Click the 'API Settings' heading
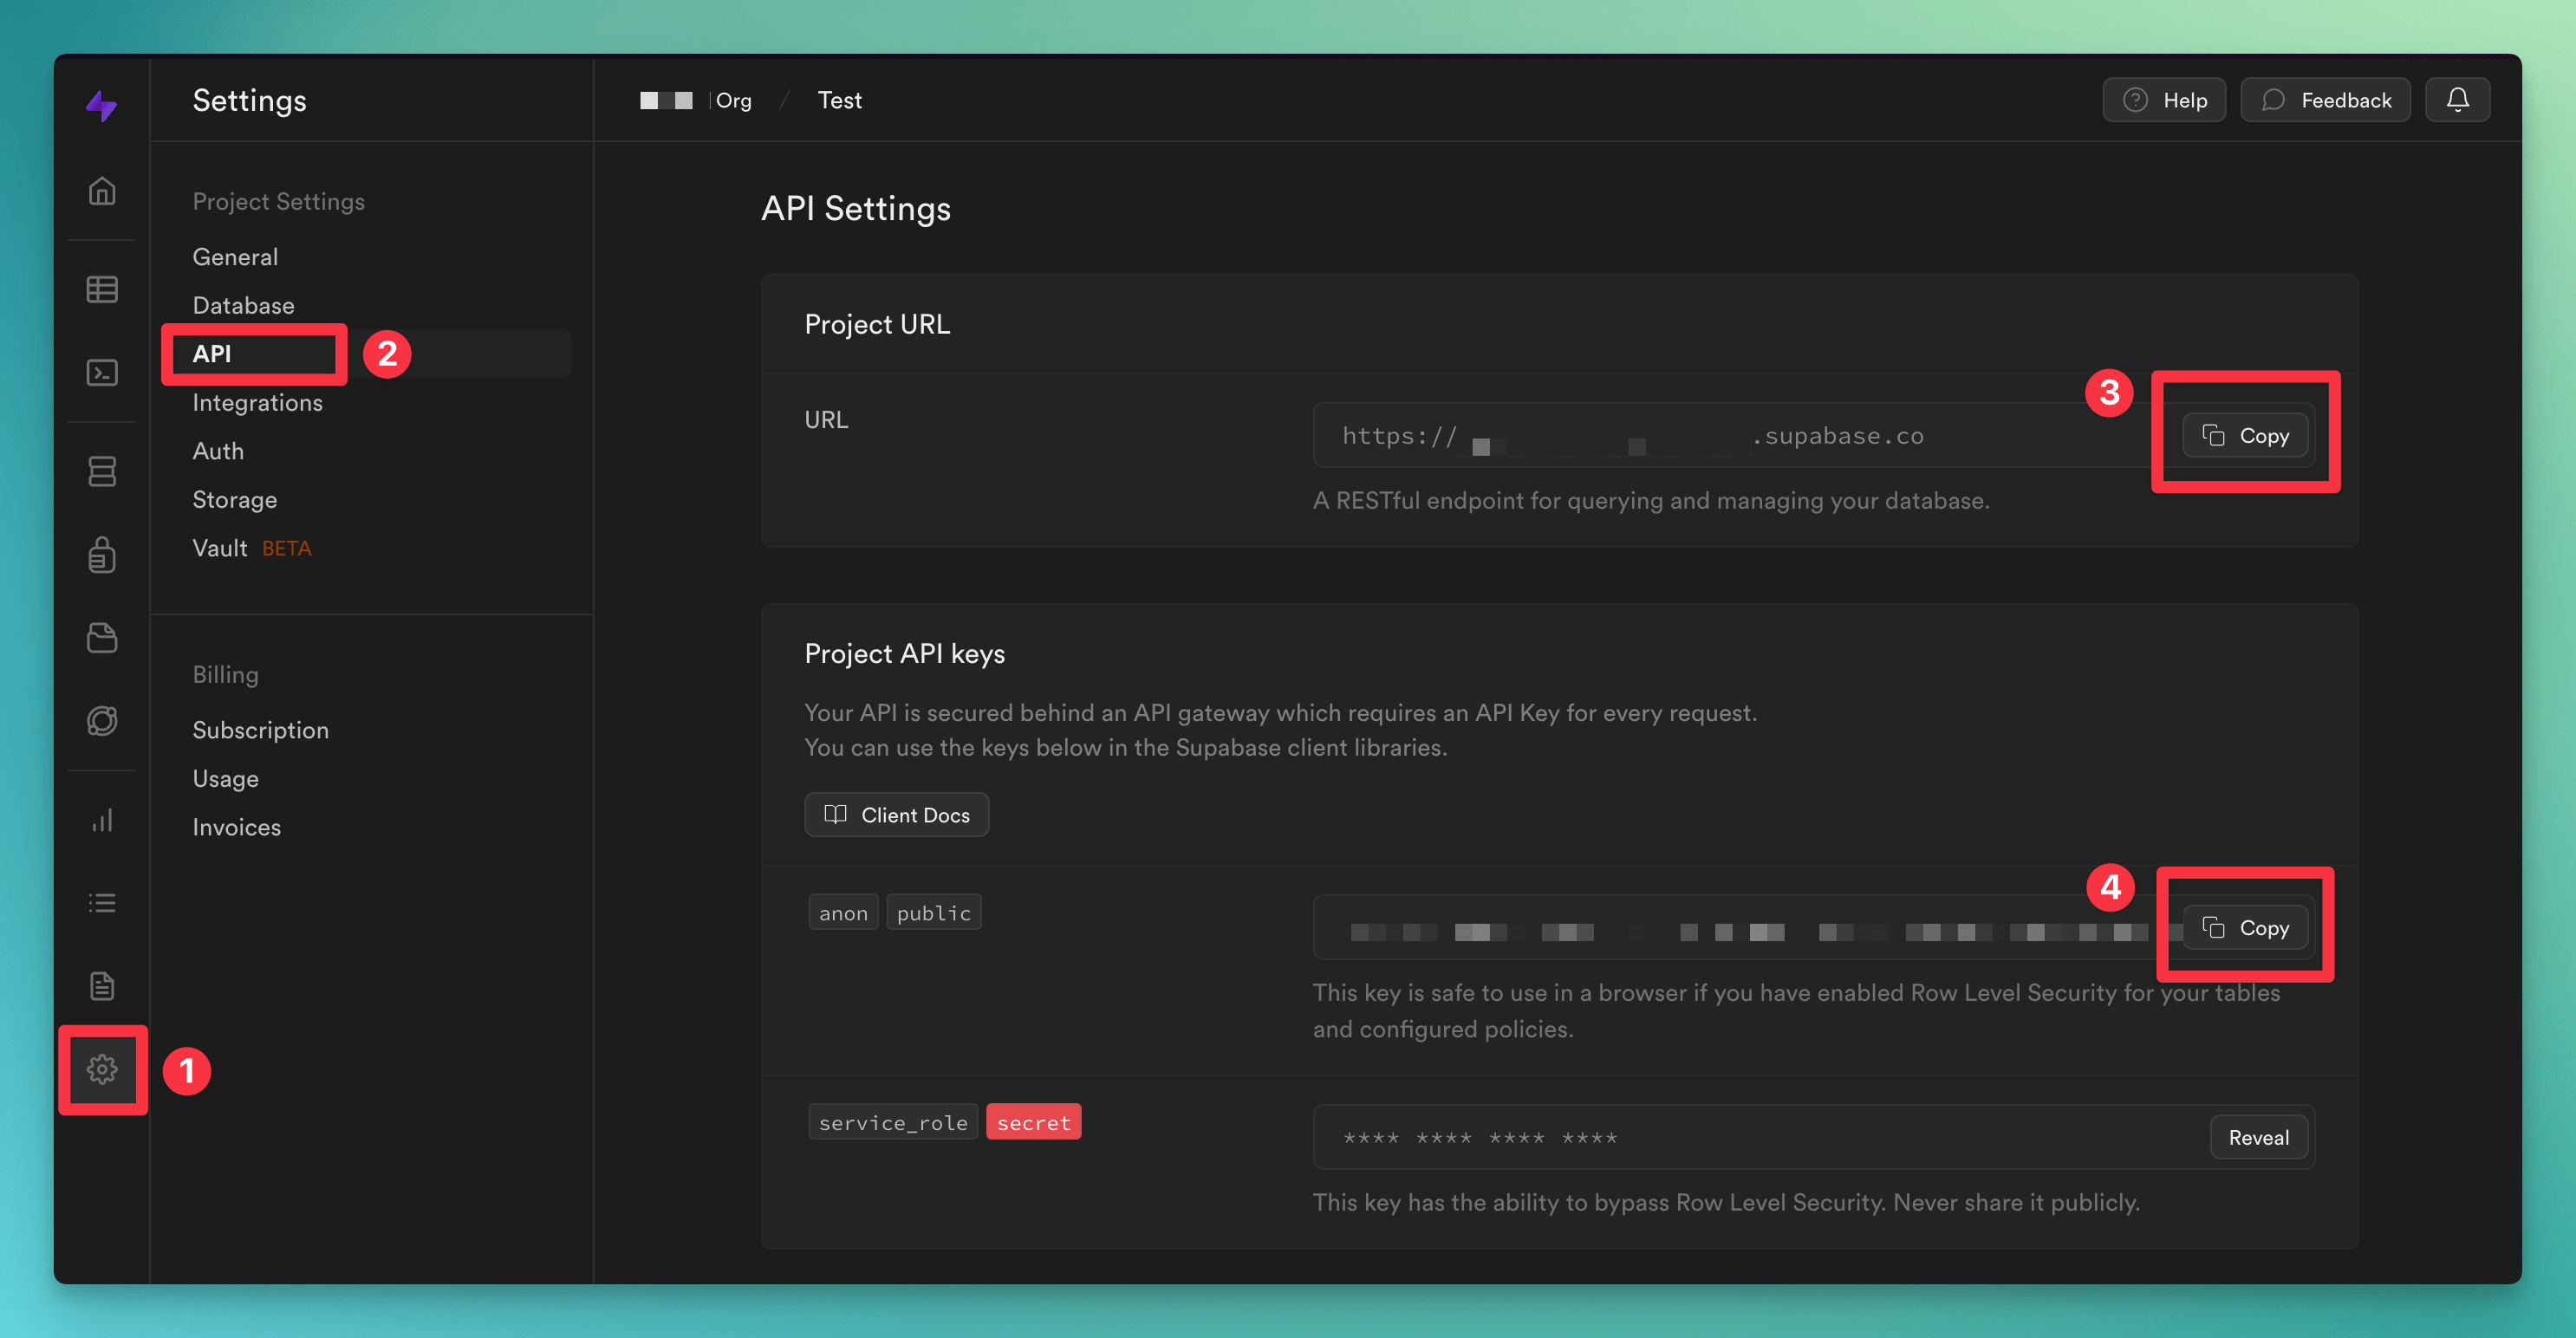Image resolution: width=2576 pixels, height=1338 pixels. (x=856, y=208)
